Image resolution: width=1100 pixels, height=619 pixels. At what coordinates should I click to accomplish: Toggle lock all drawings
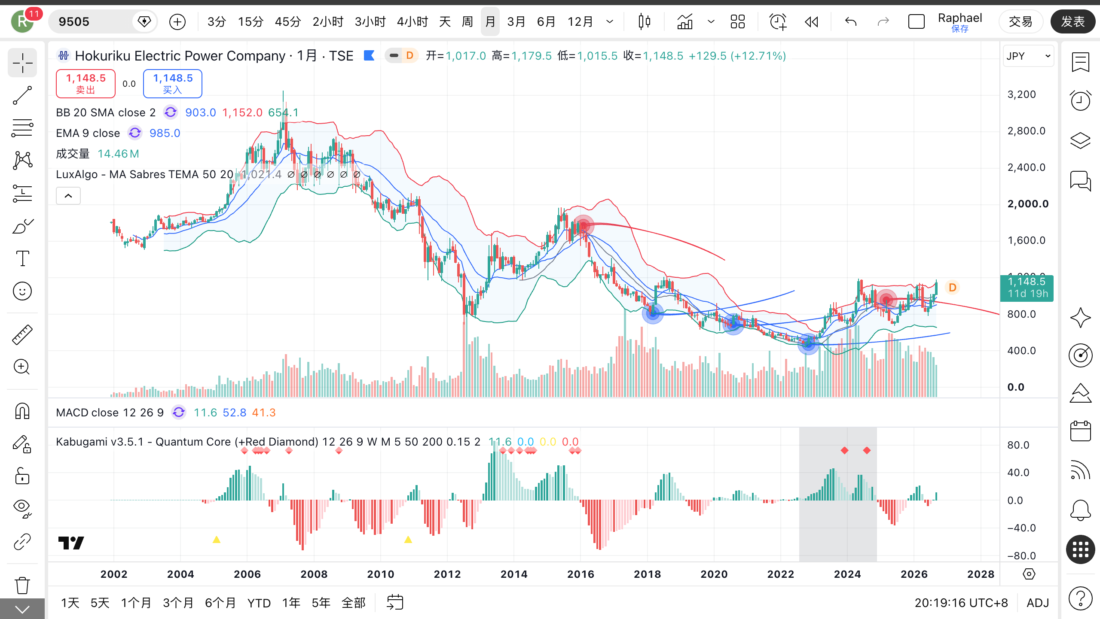(x=22, y=476)
